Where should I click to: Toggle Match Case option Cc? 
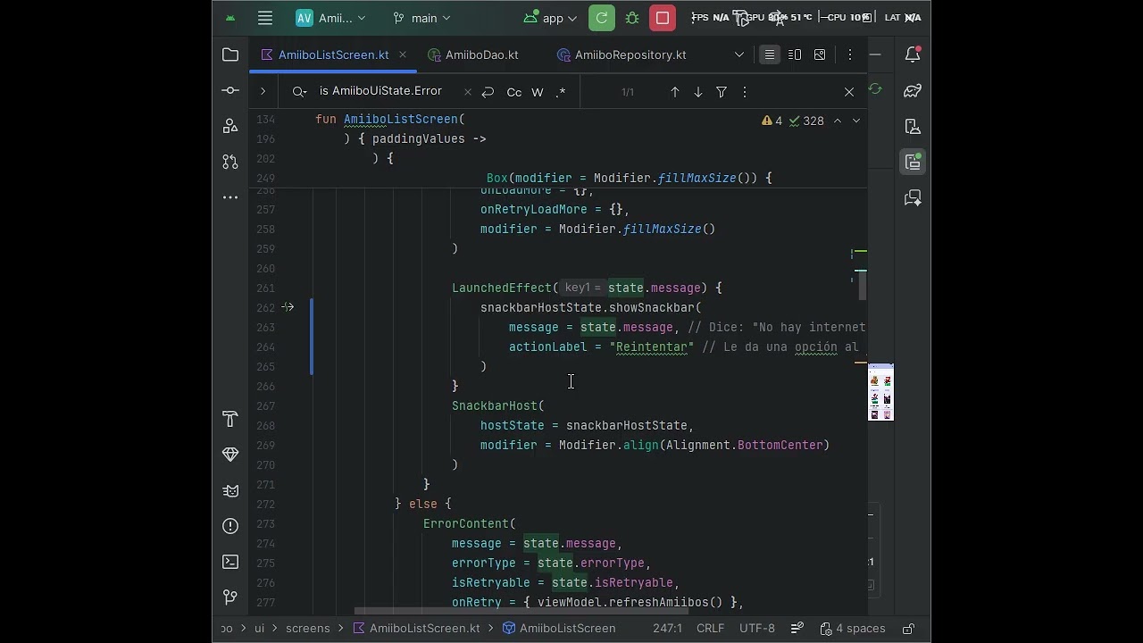(x=514, y=91)
